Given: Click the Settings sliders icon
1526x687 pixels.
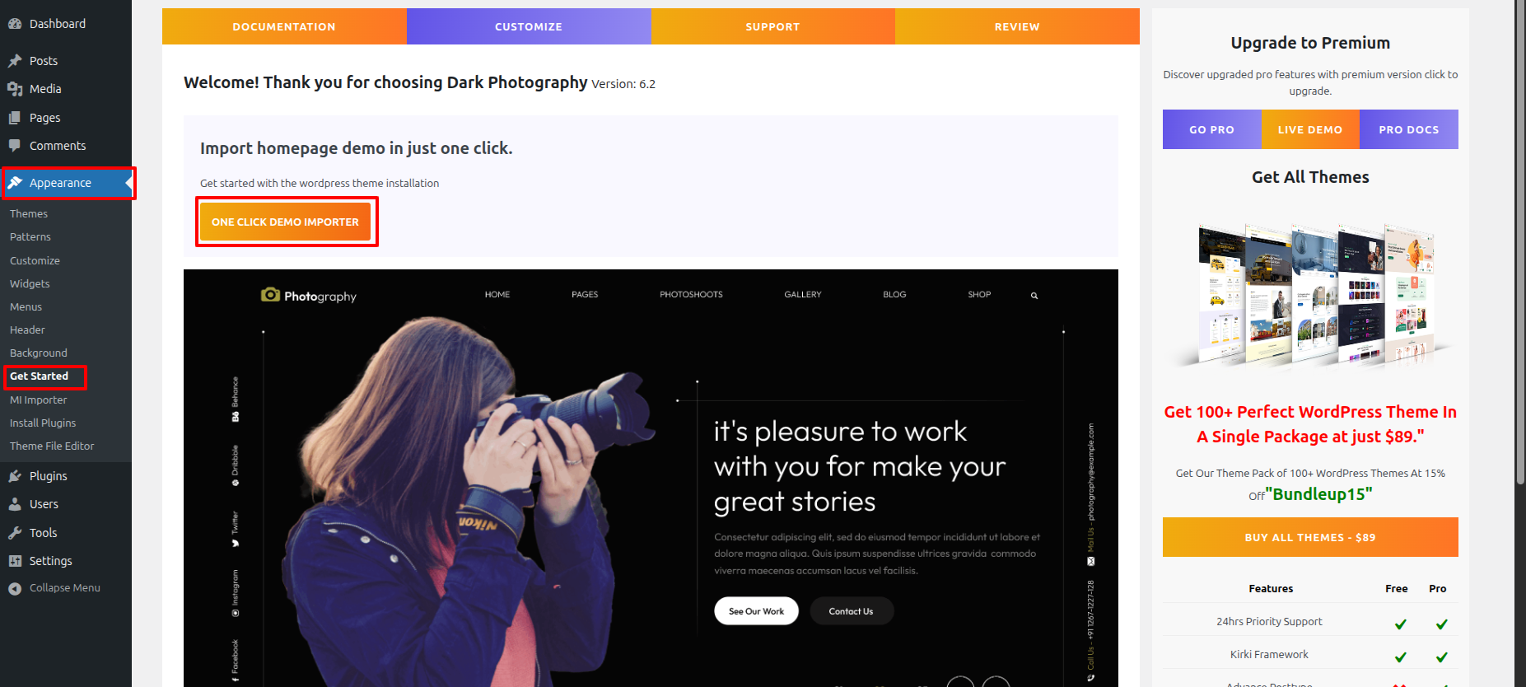Looking at the screenshot, I should [15, 561].
